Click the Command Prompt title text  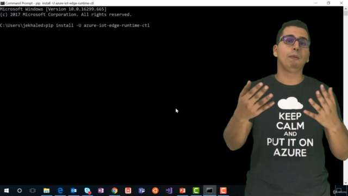tap(49, 3)
